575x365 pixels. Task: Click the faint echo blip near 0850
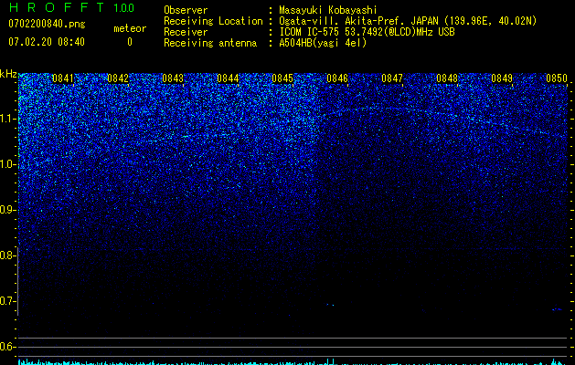coord(557,309)
